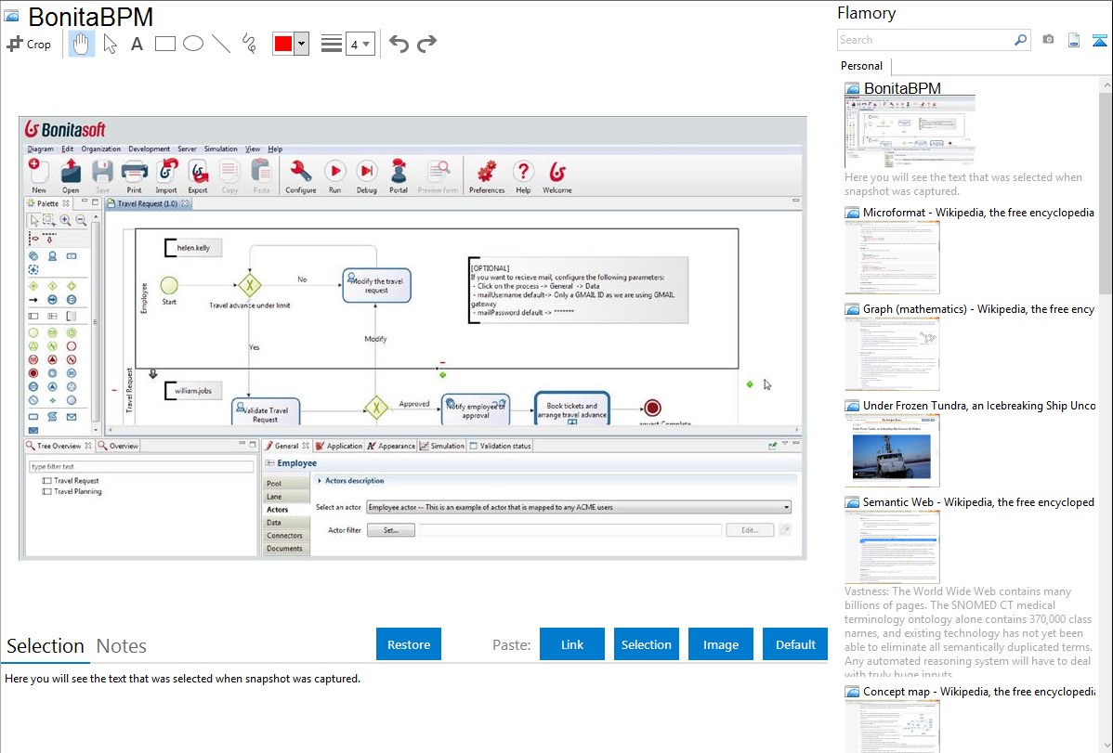
Task: Click the red color swatch
Action: click(x=282, y=44)
